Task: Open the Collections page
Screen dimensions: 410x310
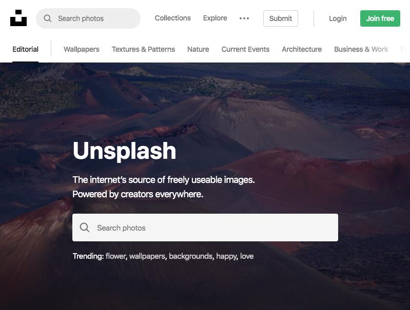Action: click(x=172, y=18)
